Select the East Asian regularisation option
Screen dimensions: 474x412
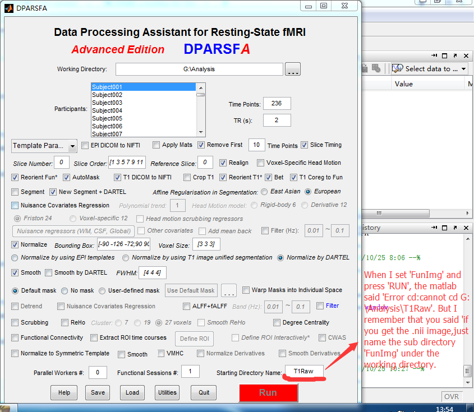pyautogui.click(x=264, y=192)
